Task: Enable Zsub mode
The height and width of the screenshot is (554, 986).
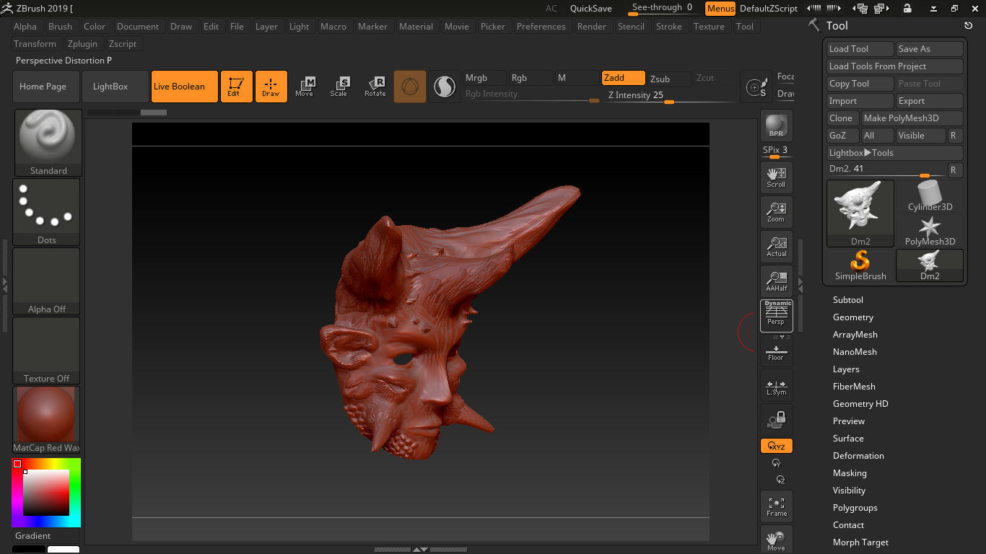Action: [x=669, y=79]
